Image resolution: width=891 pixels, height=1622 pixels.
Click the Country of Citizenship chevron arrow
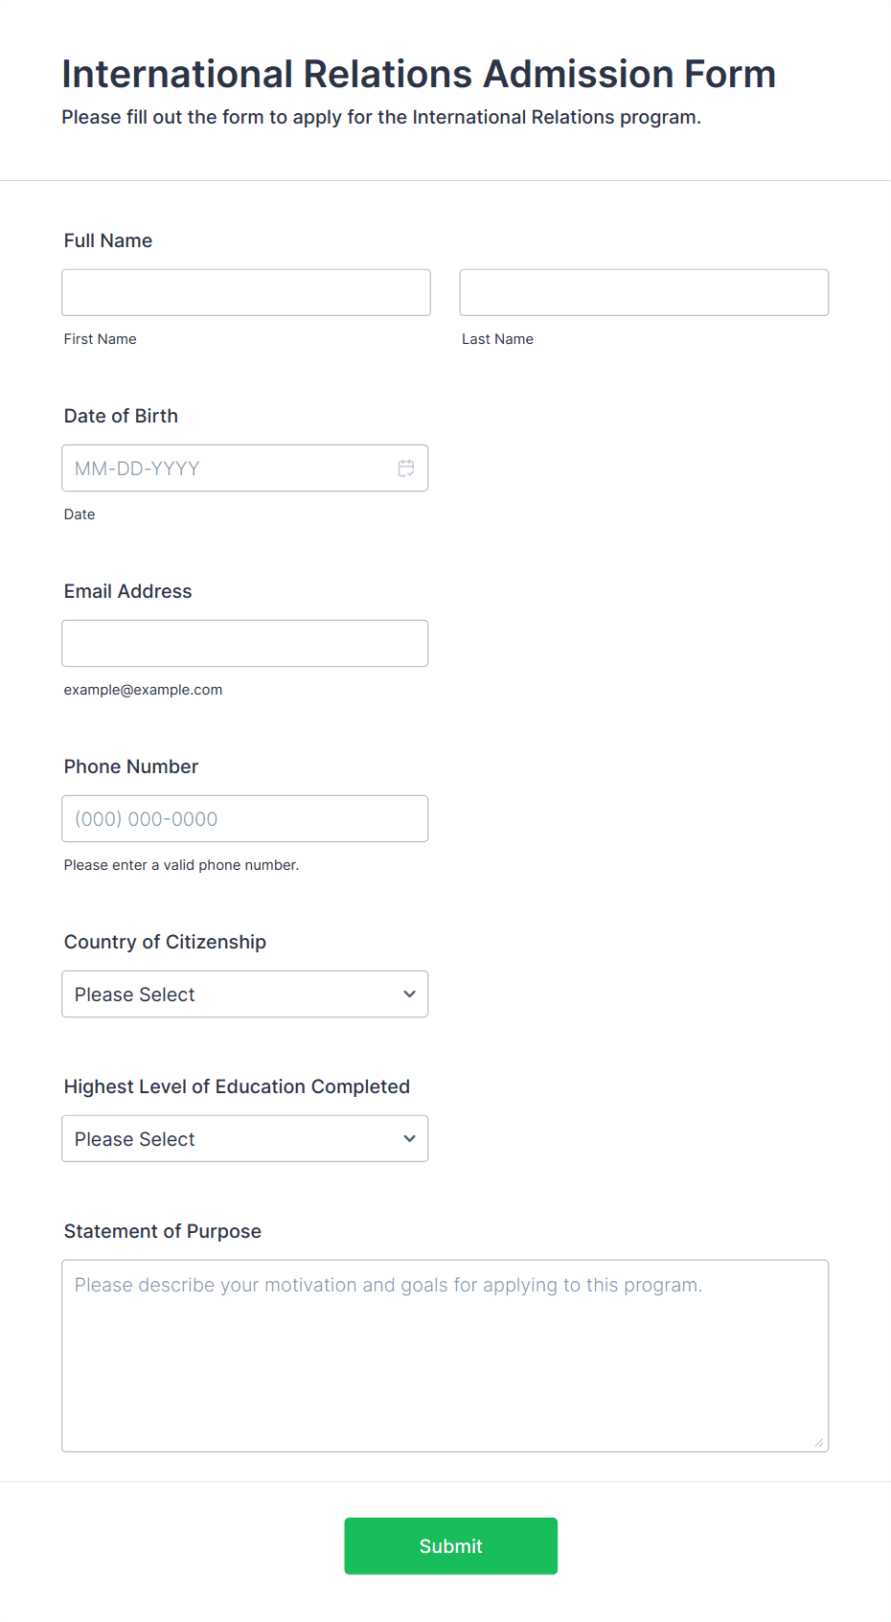coord(409,994)
